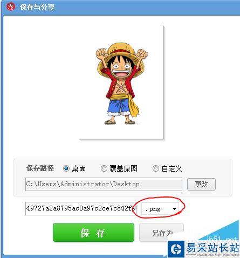
Task: Select the 自定义 radio button
Action: point(156,168)
